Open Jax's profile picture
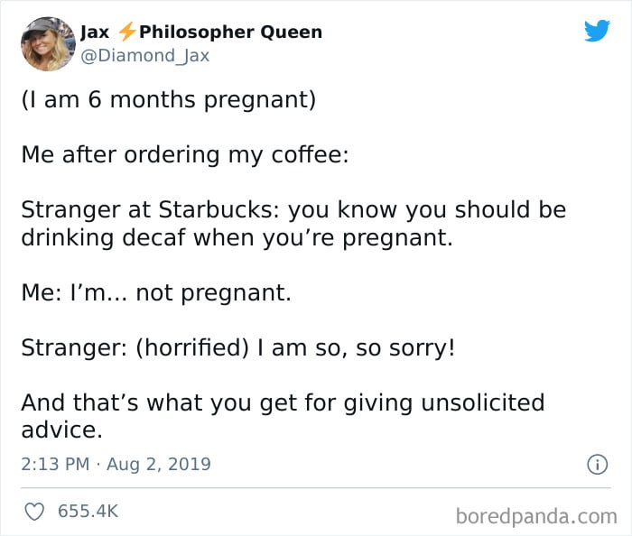 click(x=48, y=44)
